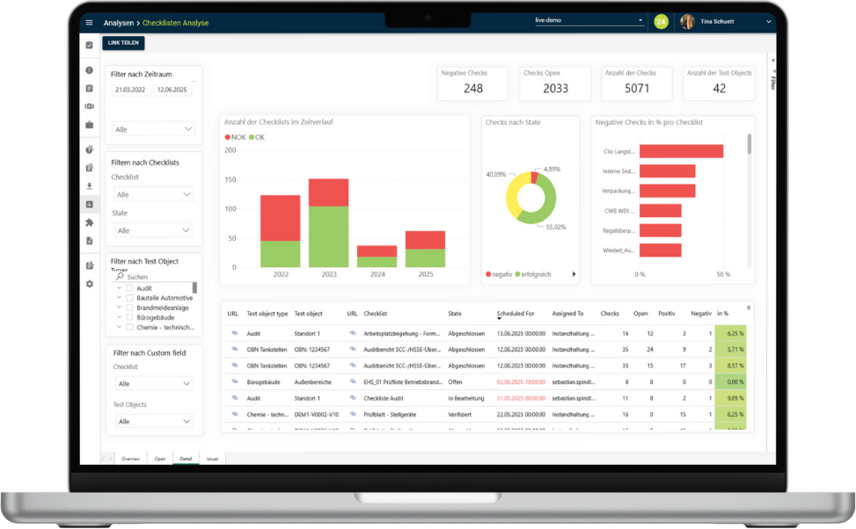856x529 pixels.
Task: Sort the table by the Scheduled For column header
Action: click(516, 314)
